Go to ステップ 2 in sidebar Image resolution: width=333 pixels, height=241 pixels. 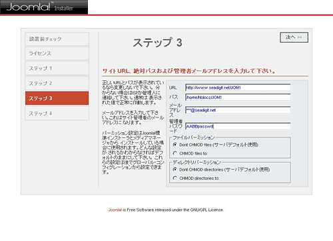(57, 83)
